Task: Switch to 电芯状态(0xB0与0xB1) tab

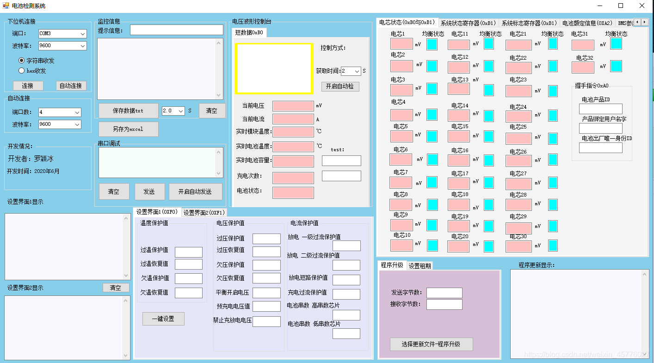Action: click(x=407, y=22)
